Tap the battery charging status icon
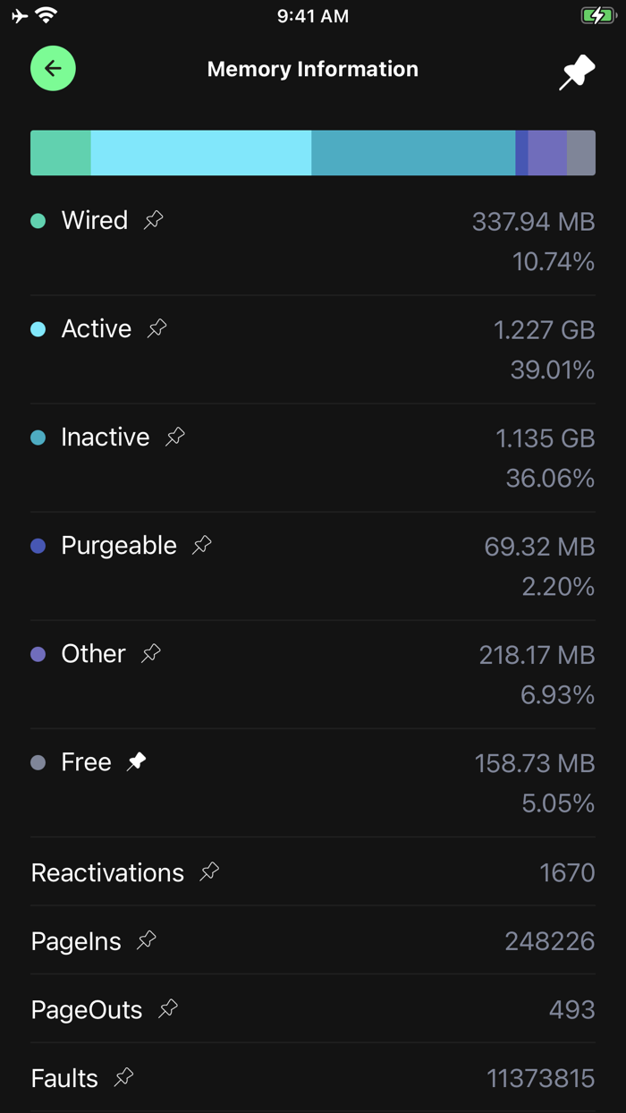 596,16
